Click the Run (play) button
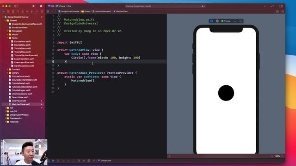Image resolution: width=296 pixels, height=166 pixels. pos(34,6)
